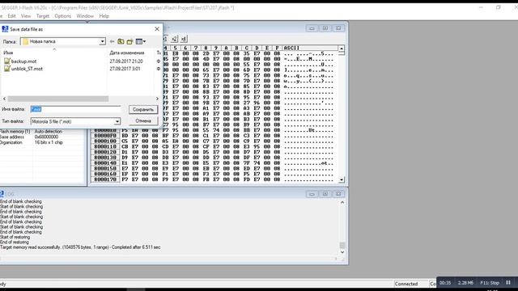The width and height of the screenshot is (518, 291).
Task: Minimize the hex data window
Action: (312, 28)
